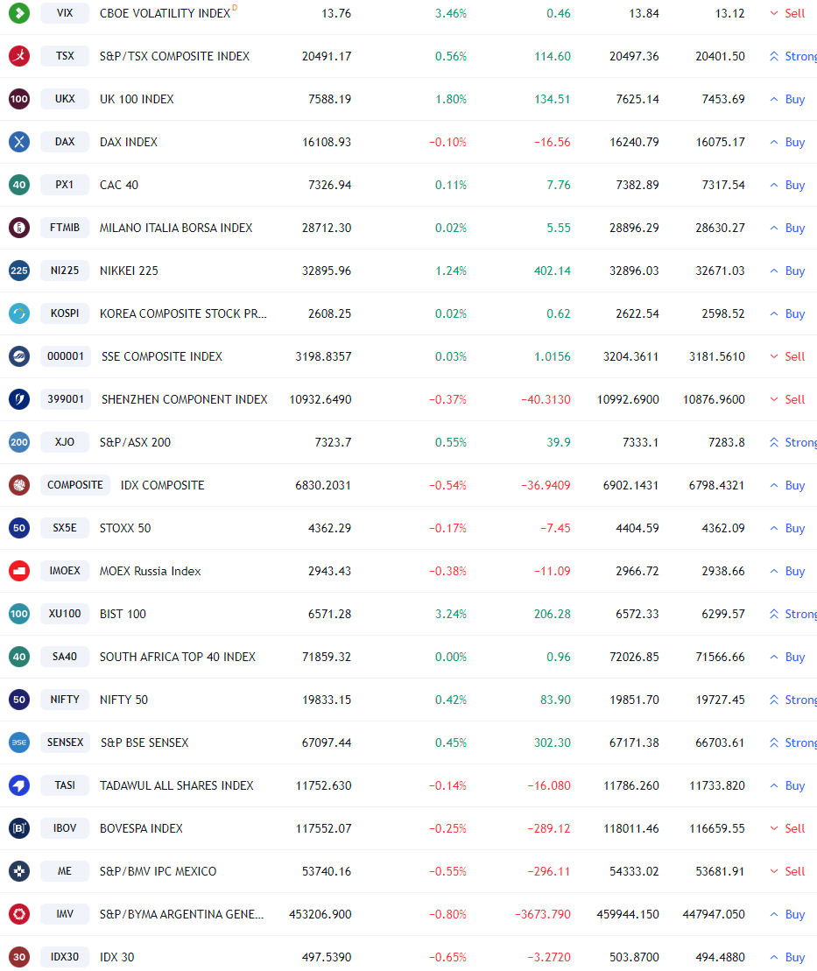Open S&P/TSX COMPOSITE INDEX page
Image resolution: width=817 pixels, height=971 pixels.
pyautogui.click(x=174, y=56)
